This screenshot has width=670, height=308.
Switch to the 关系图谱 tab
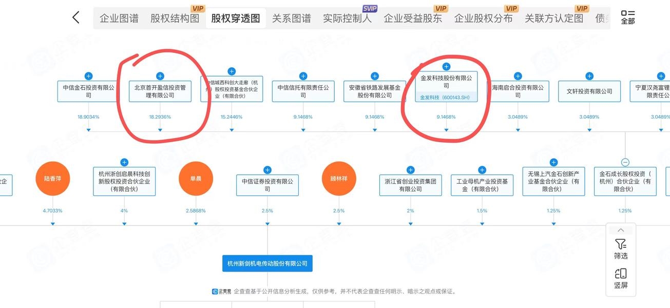292,18
